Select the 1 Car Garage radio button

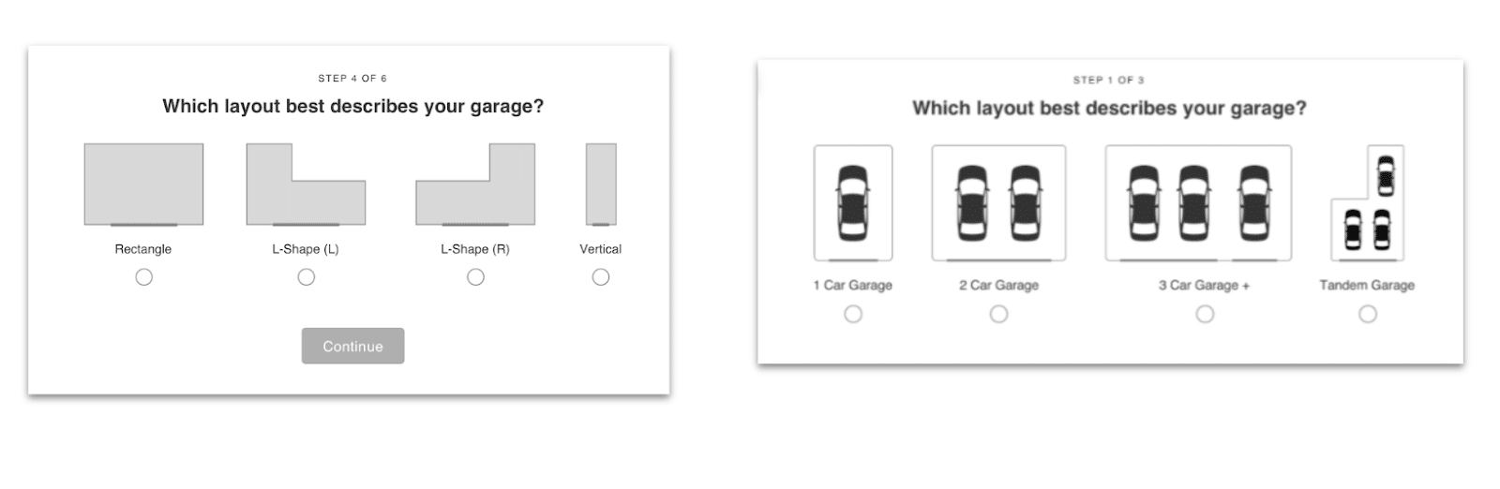pos(853,315)
